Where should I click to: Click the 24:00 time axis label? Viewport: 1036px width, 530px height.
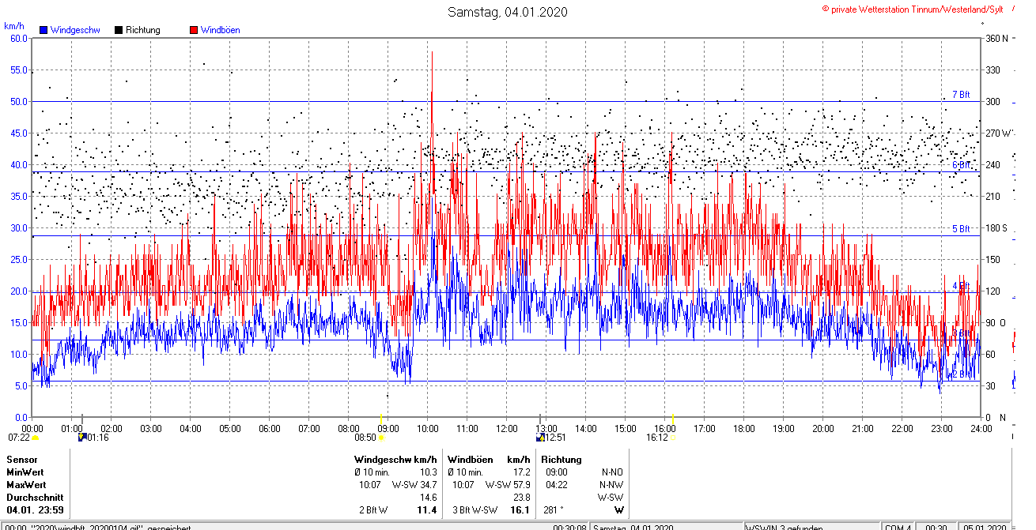(981, 429)
